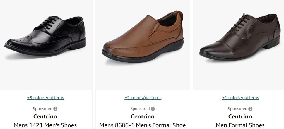Click info icon beside Sponsored under dark brown oxford

click(250, 109)
